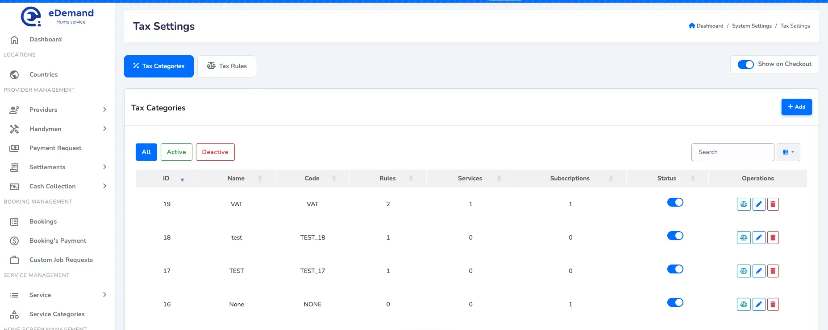Viewport: 828px width, 330px height.
Task: Delete the TEST_18 tax category
Action: 773,237
